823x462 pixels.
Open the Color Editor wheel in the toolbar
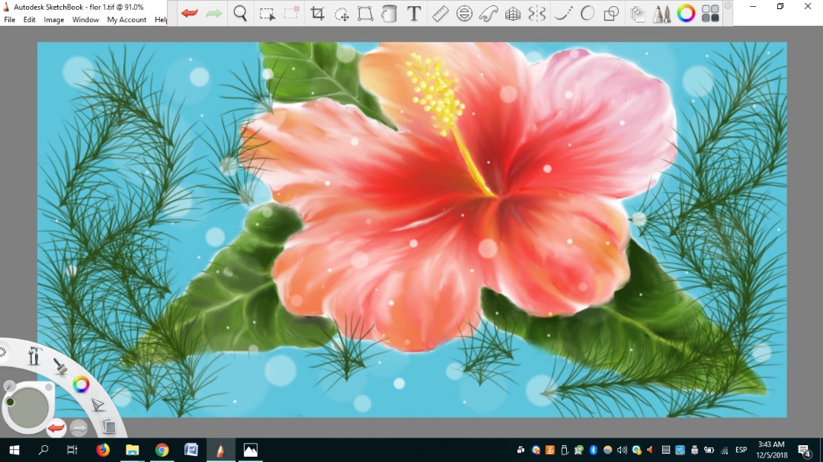tap(686, 13)
